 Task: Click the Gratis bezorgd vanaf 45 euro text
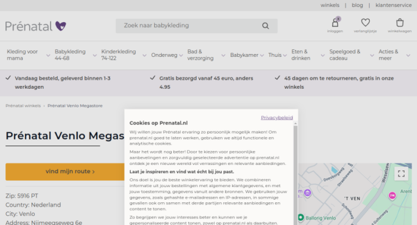tap(206, 82)
